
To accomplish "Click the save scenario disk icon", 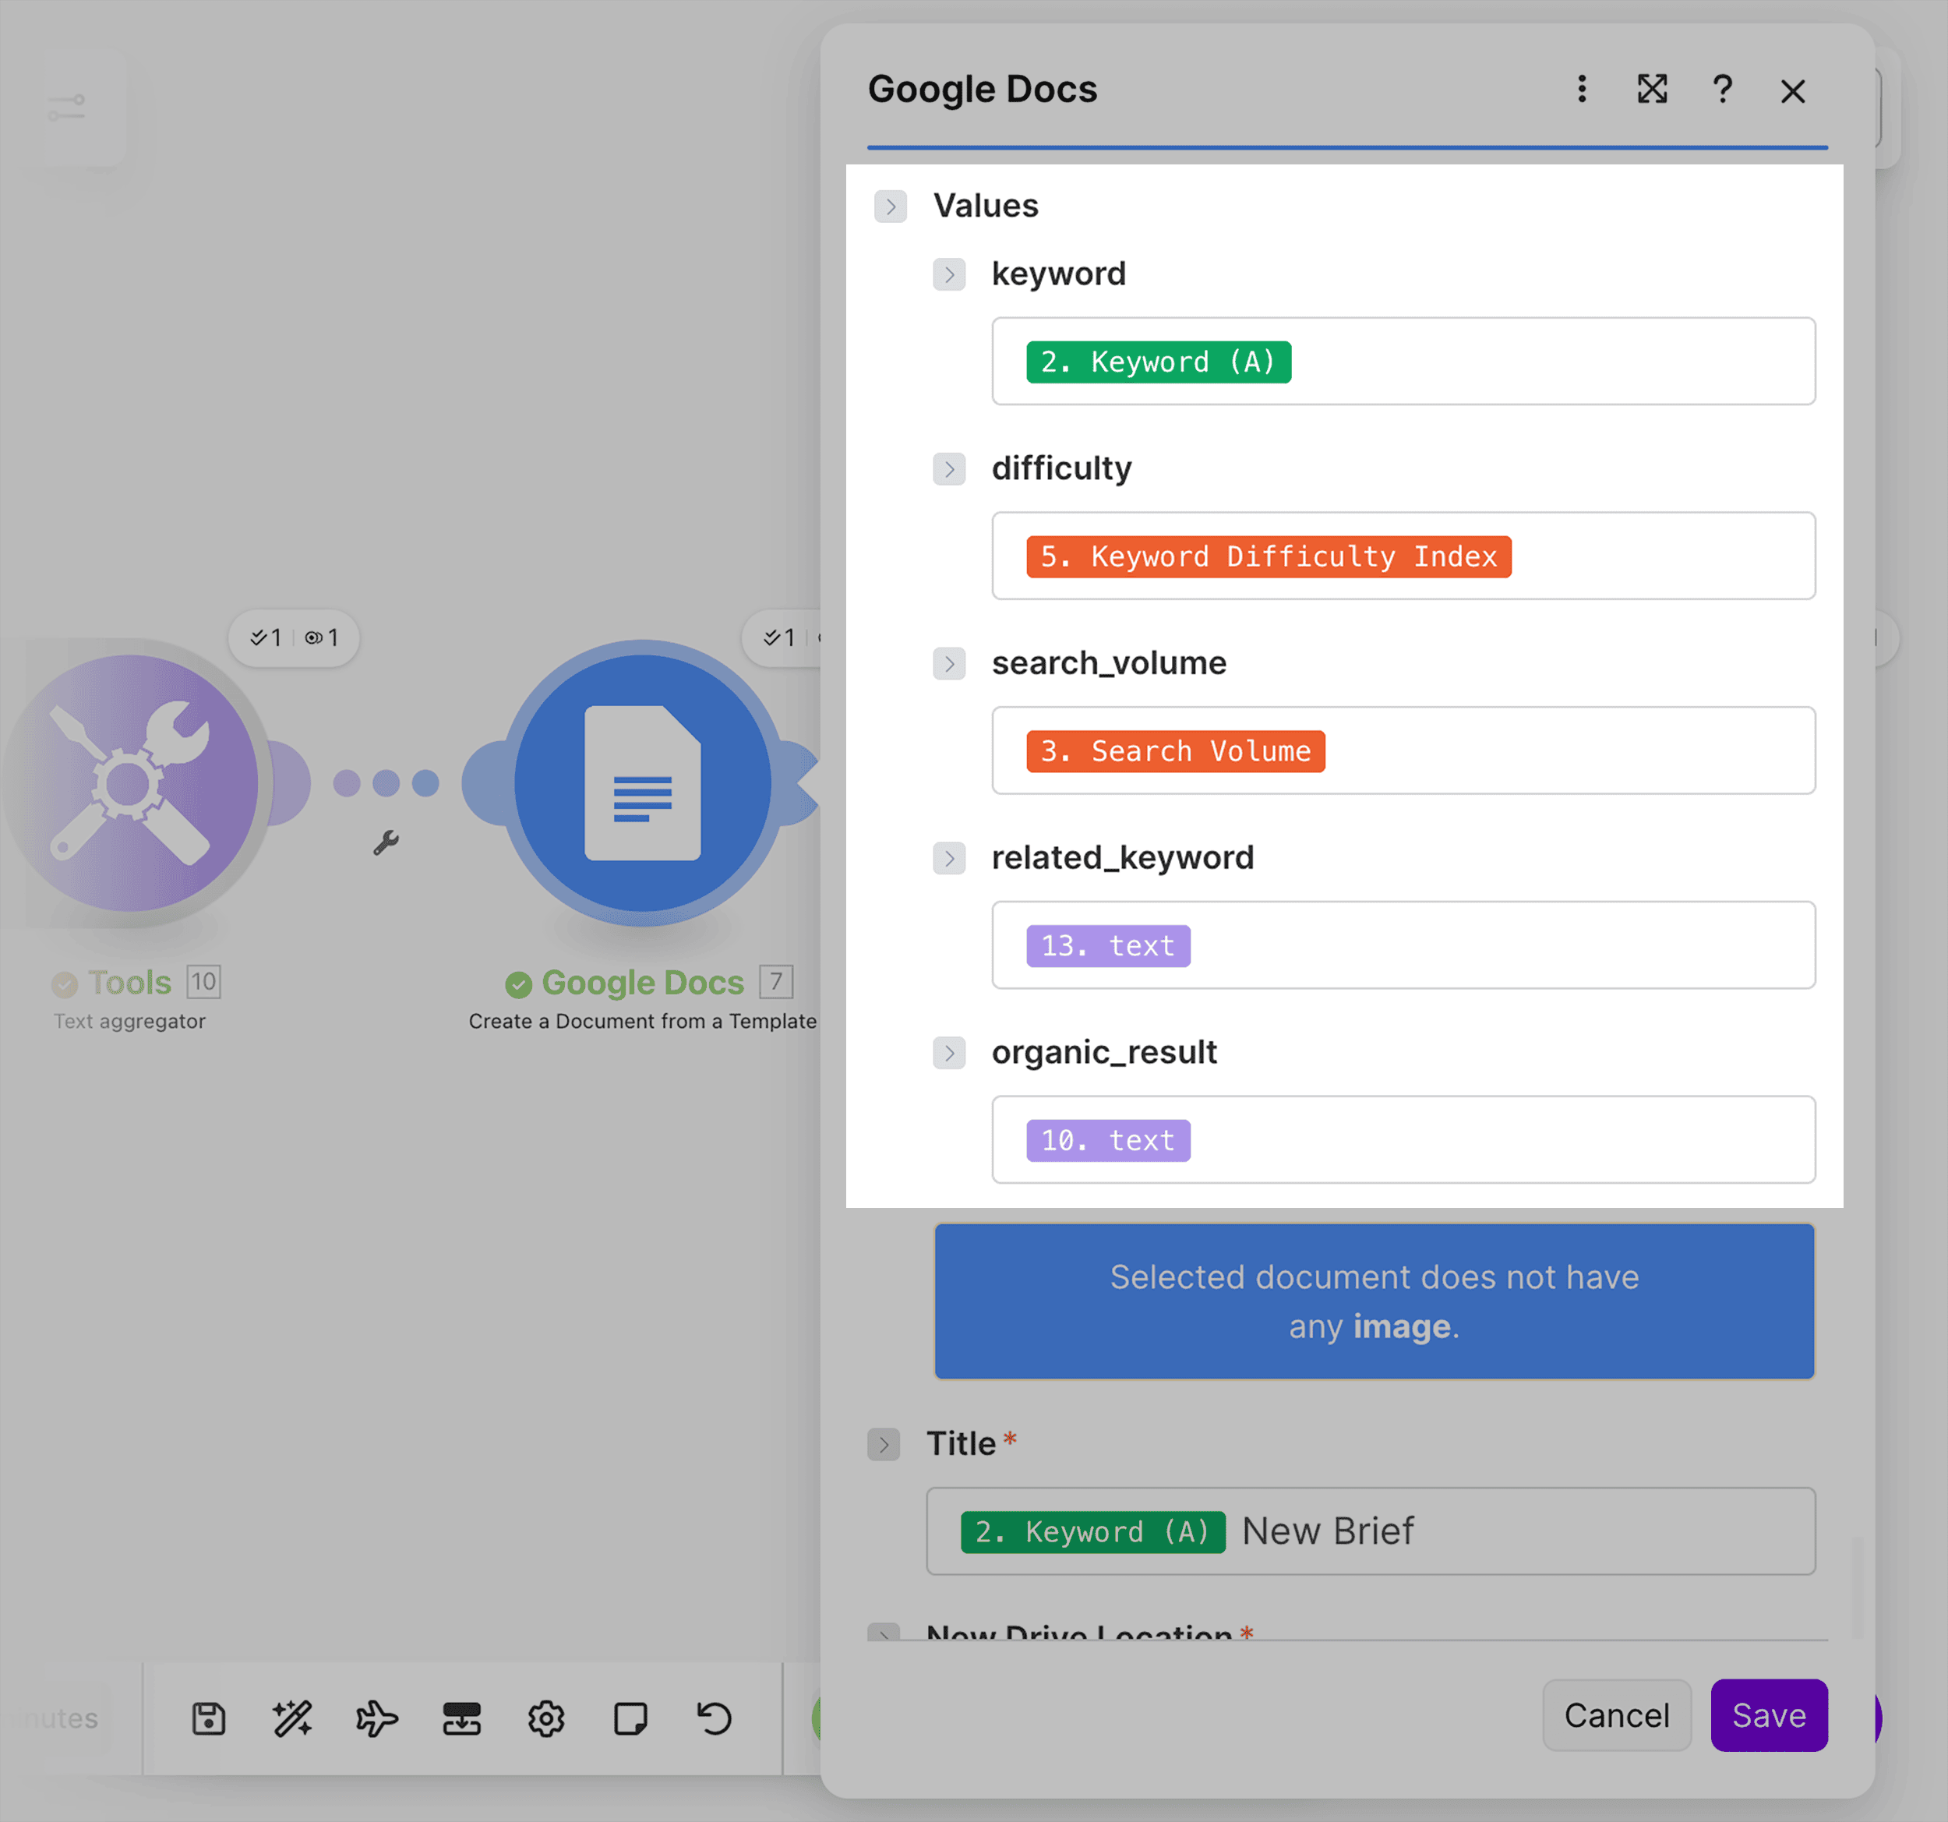I will 209,1718.
